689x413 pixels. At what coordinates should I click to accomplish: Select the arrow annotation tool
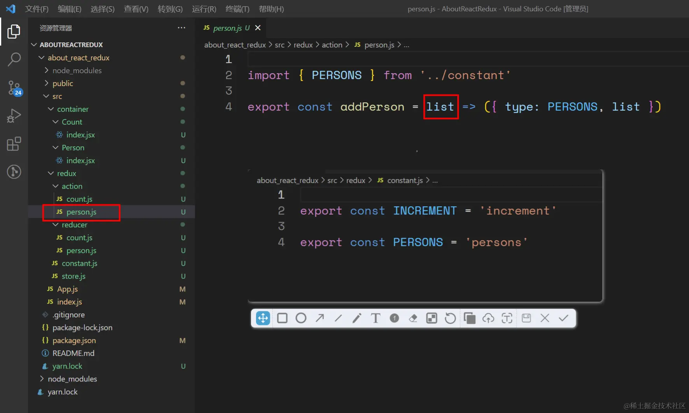[319, 318]
